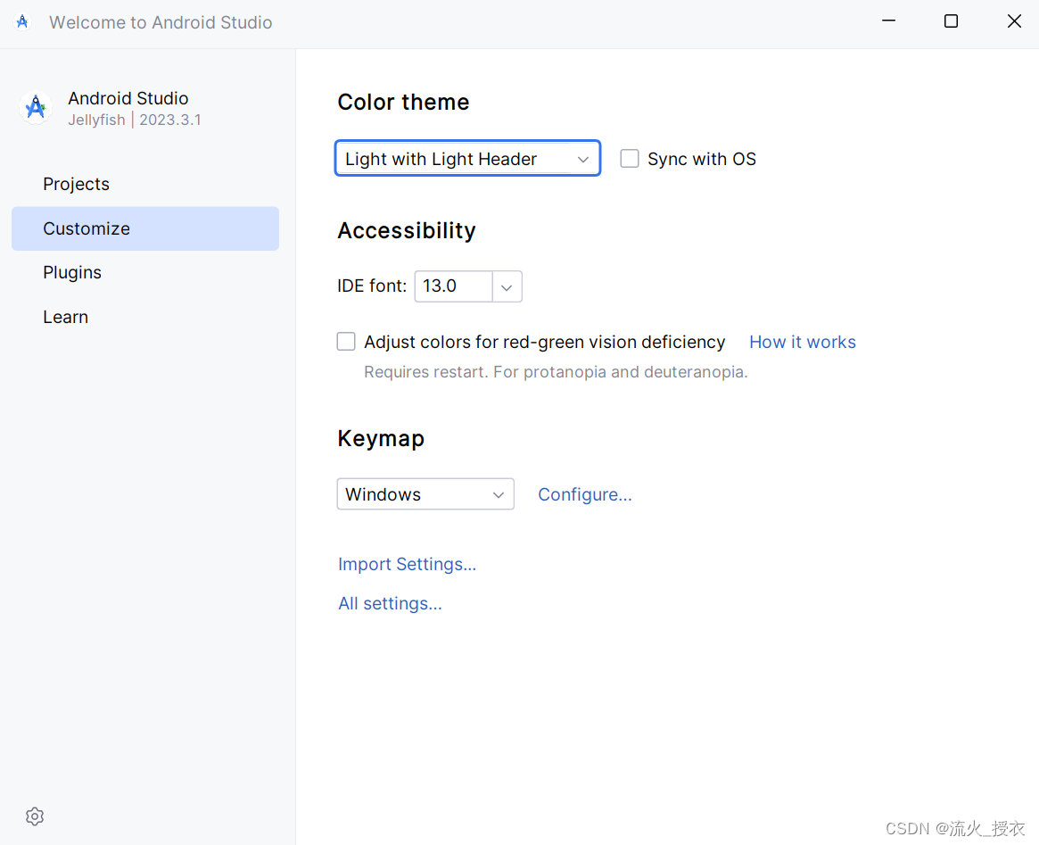Open All settings... link
This screenshot has height=845, width=1039.
(x=390, y=603)
